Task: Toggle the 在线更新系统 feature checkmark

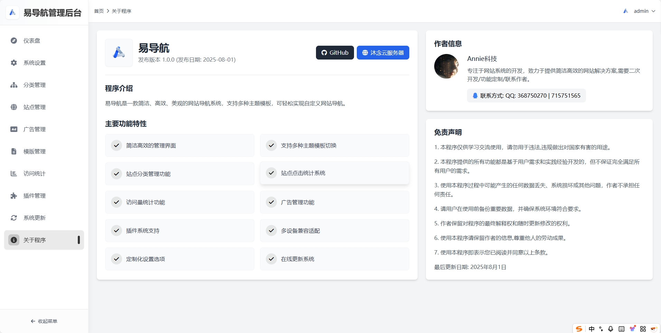Action: [272, 259]
